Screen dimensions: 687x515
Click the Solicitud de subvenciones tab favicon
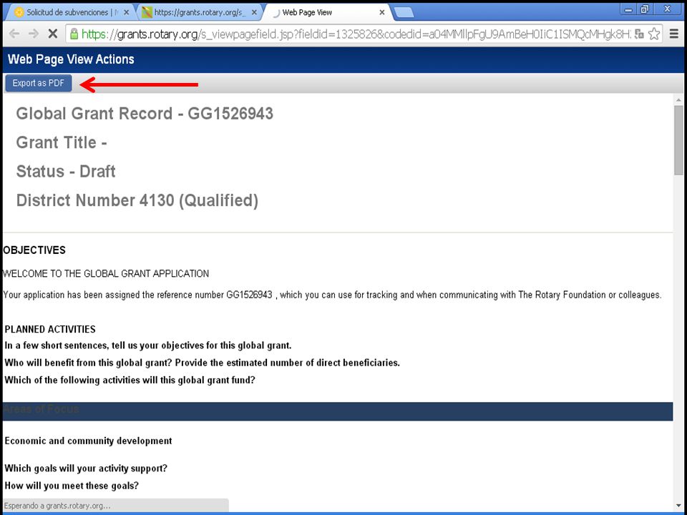pyautogui.click(x=19, y=13)
